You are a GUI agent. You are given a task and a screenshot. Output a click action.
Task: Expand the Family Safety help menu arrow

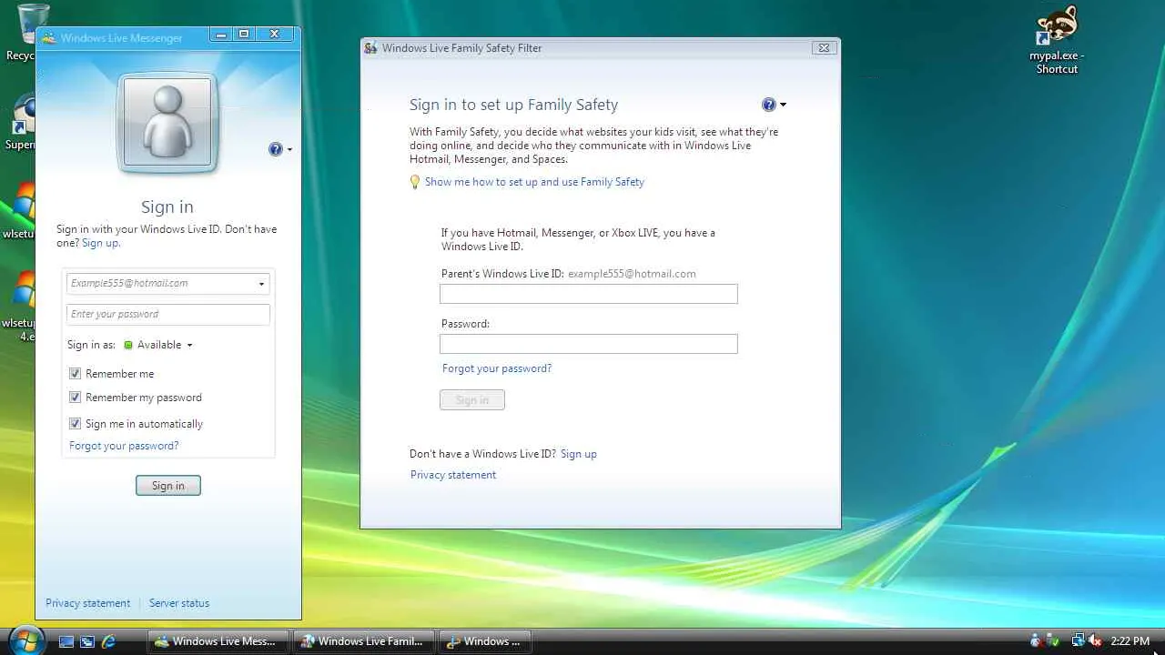click(x=783, y=106)
